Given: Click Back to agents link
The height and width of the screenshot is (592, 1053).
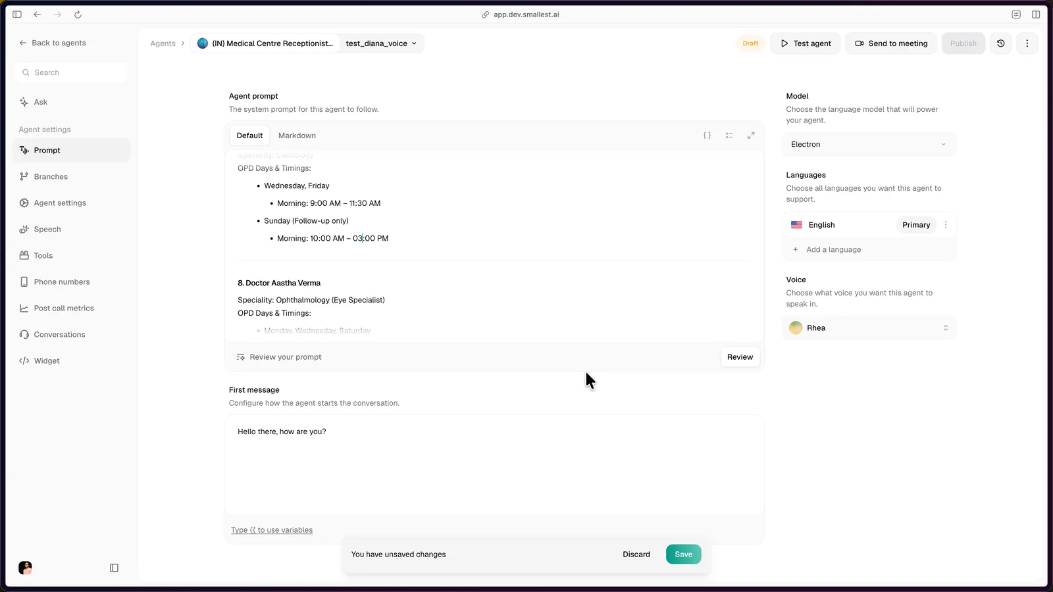Looking at the screenshot, I should click(53, 43).
